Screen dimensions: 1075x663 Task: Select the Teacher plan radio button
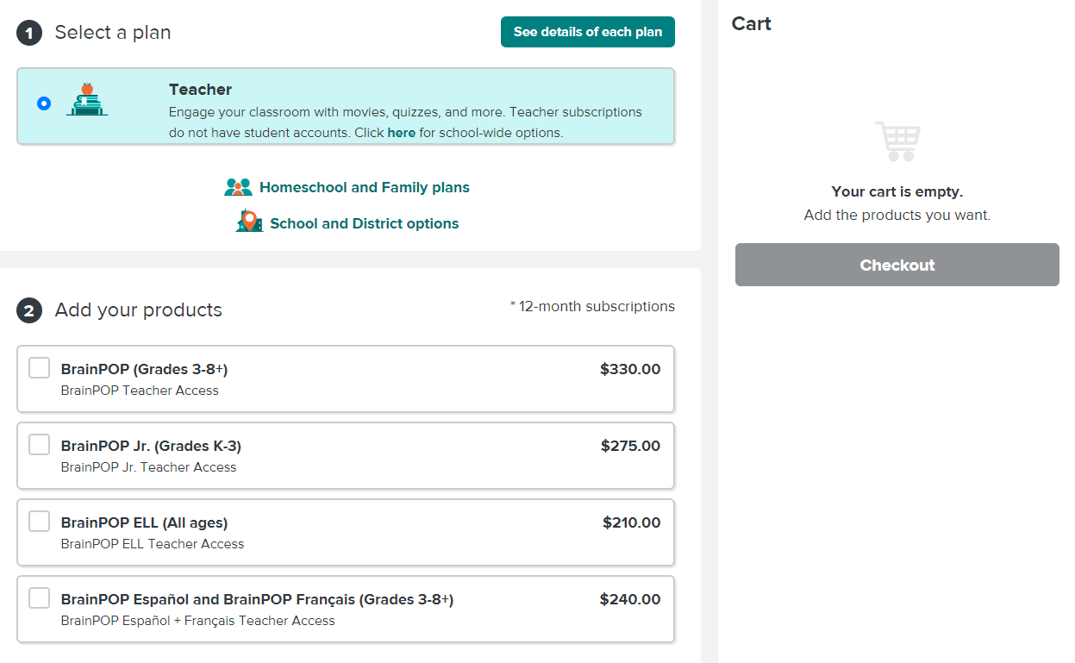pos(44,103)
